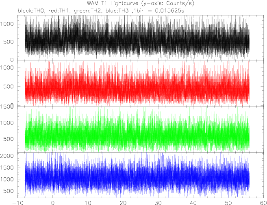Click the 2000 tick label of blue panel

click(x=7, y=156)
